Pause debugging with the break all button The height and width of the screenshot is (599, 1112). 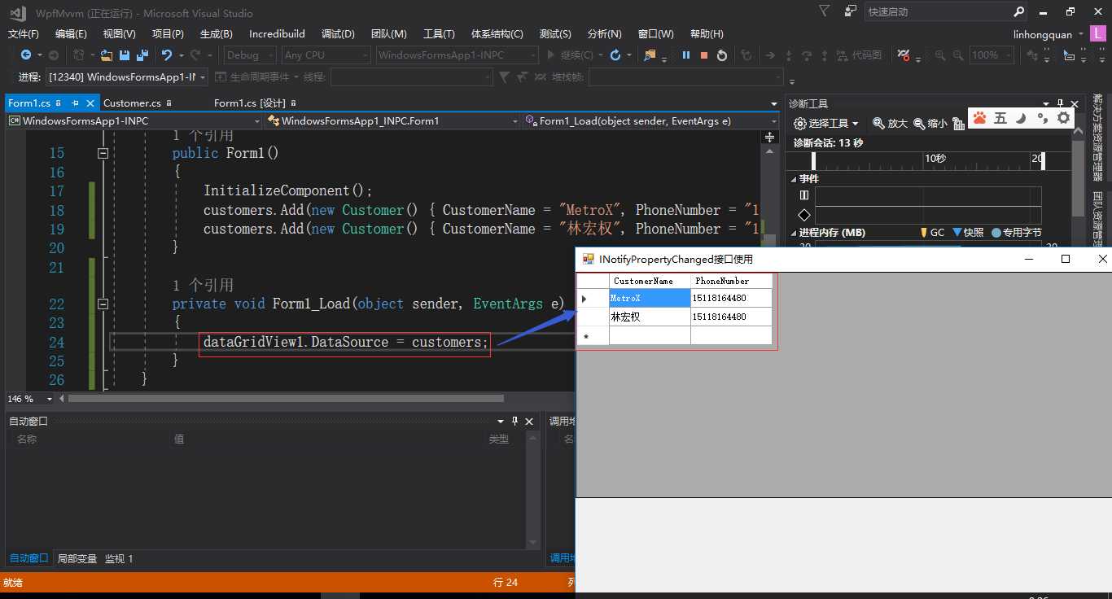pos(686,55)
